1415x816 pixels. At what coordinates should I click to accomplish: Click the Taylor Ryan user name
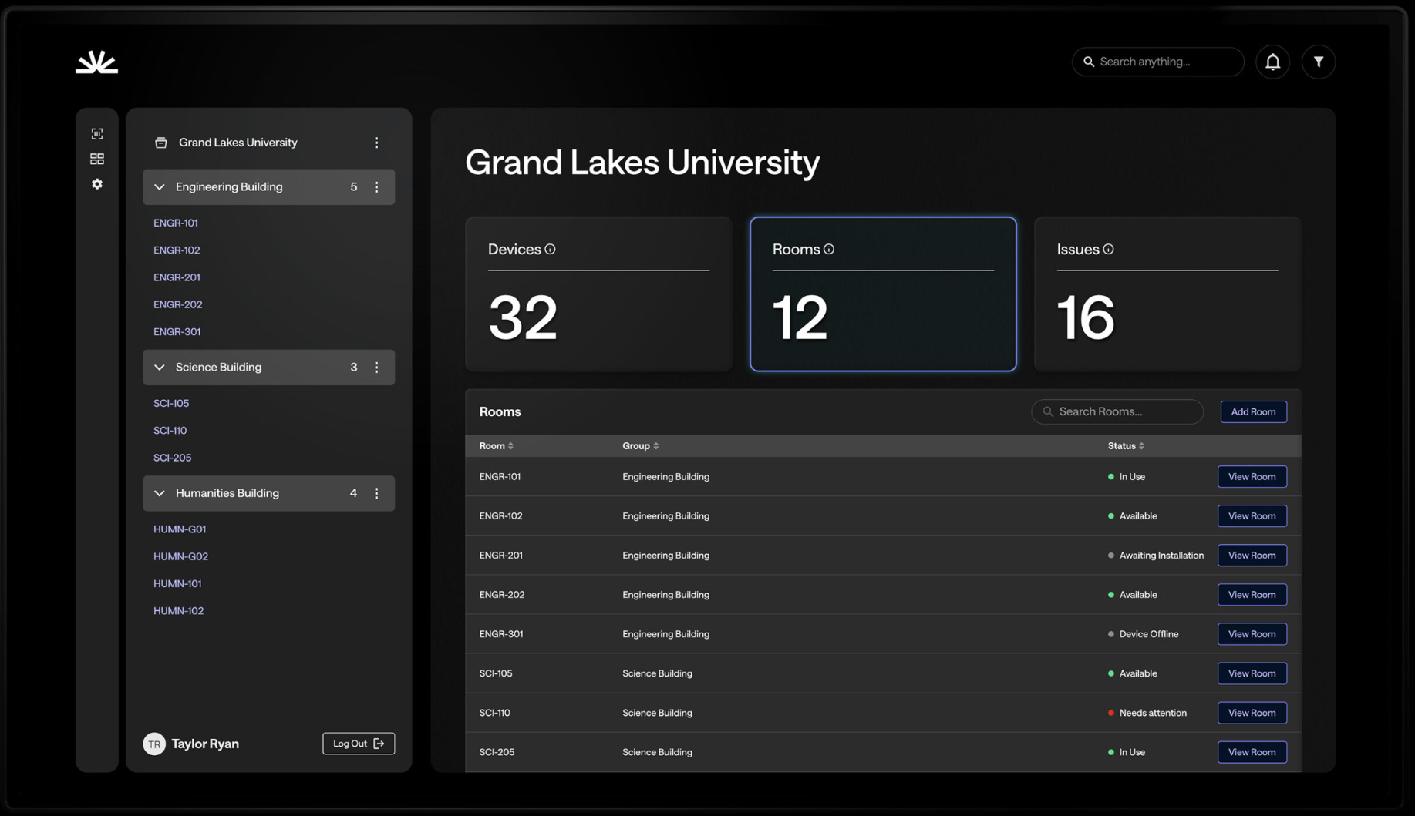pos(205,744)
